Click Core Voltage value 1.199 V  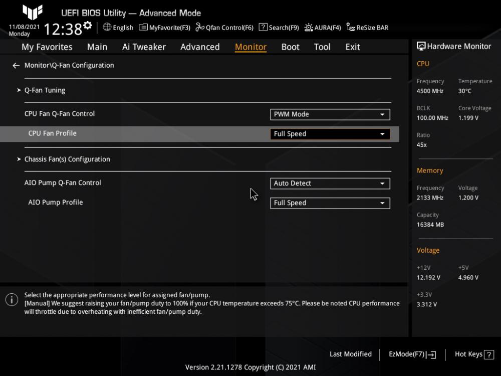(x=468, y=118)
